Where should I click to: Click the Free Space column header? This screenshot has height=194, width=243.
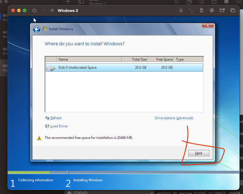coord(161,59)
